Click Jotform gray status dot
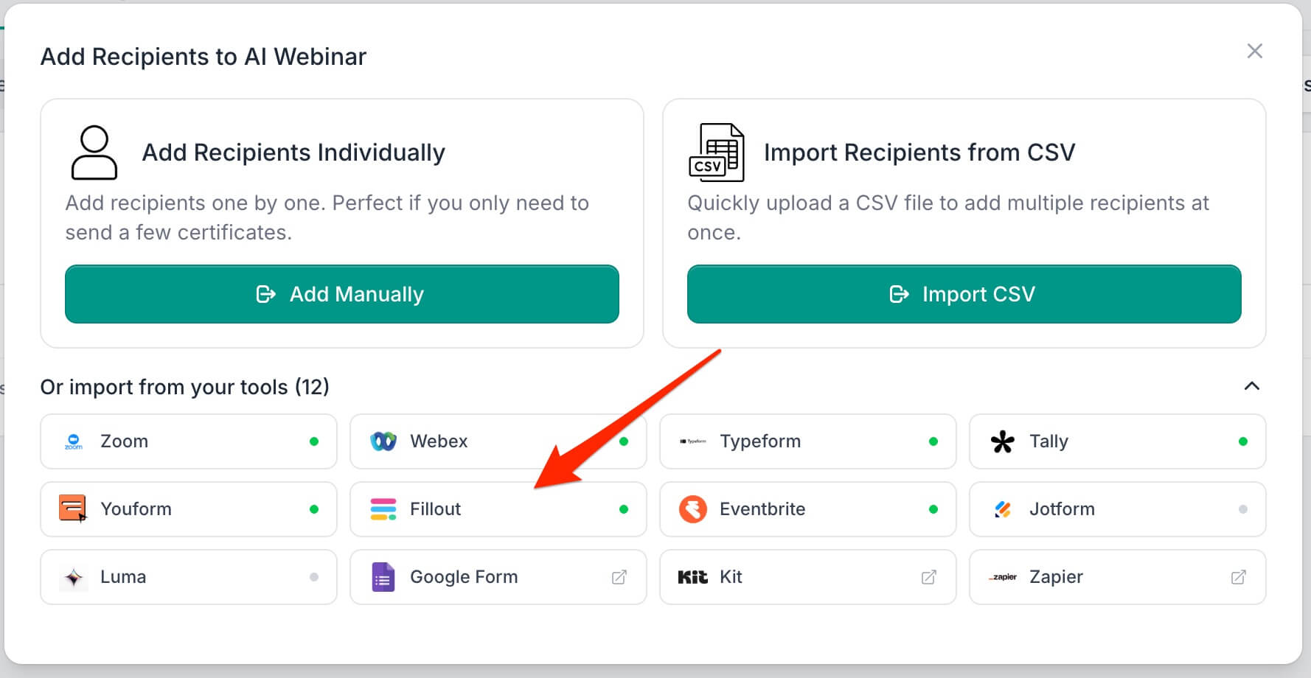This screenshot has height=678, width=1311. pos(1243,509)
